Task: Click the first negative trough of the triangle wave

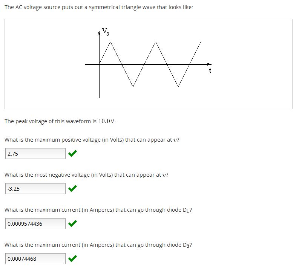Action: point(133,86)
